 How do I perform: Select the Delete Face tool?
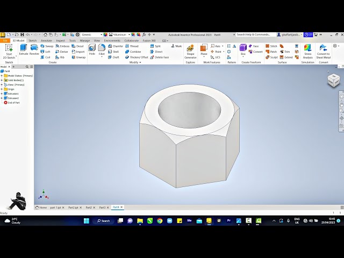tap(160, 57)
